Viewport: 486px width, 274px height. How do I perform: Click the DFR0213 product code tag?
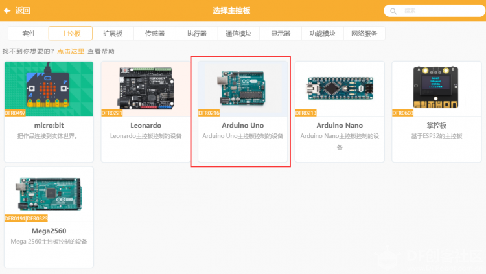coord(306,113)
